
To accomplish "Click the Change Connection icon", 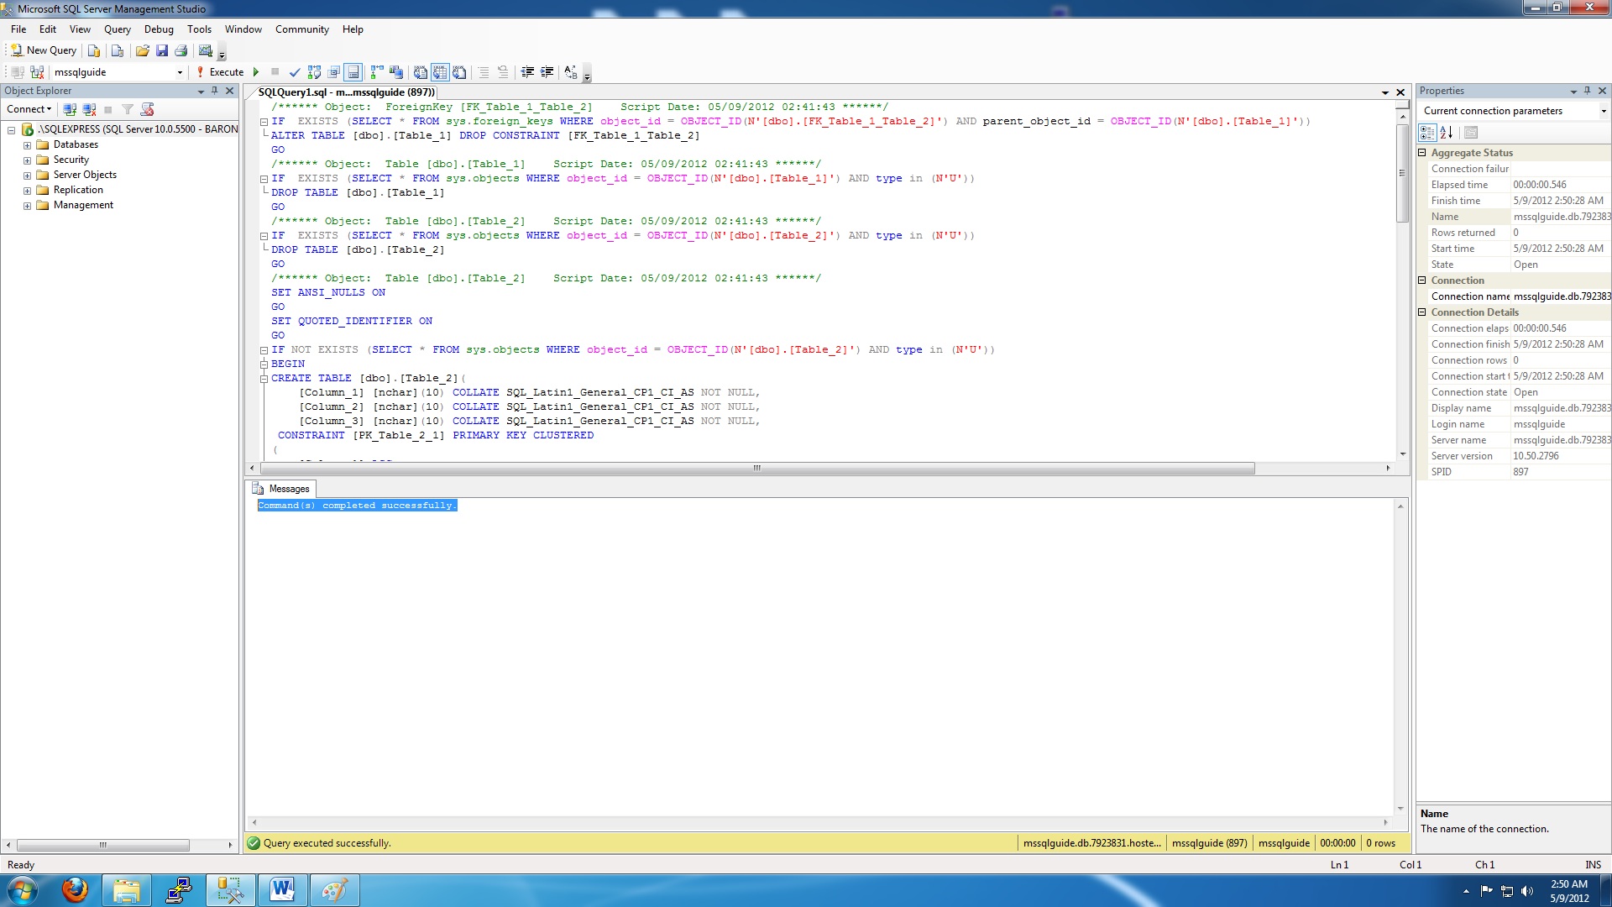I will tap(37, 72).
